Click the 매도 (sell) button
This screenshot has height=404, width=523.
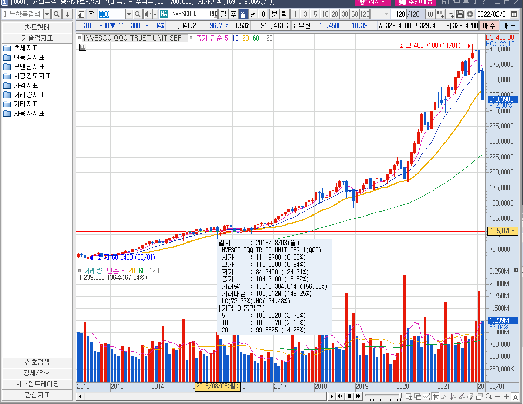pos(509,25)
